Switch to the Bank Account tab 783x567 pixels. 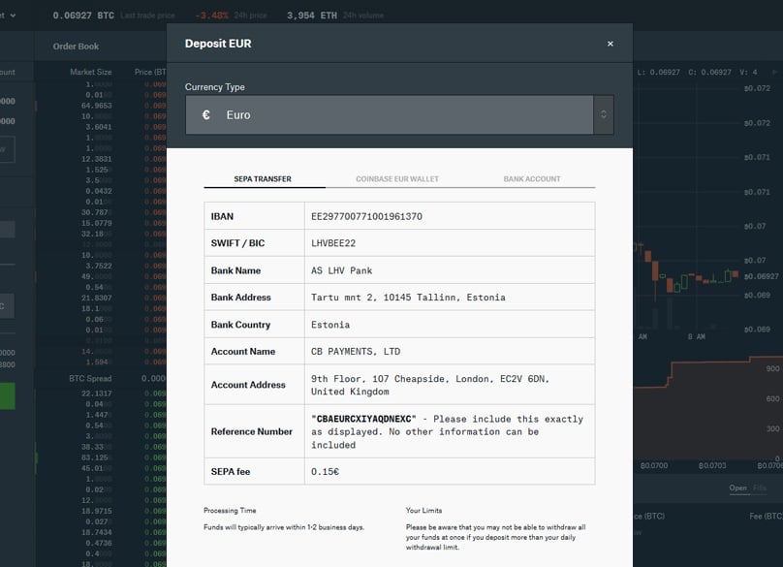pyautogui.click(x=532, y=179)
